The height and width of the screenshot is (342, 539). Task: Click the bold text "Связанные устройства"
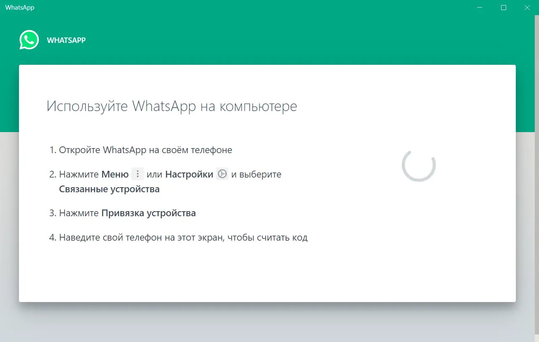tap(109, 189)
